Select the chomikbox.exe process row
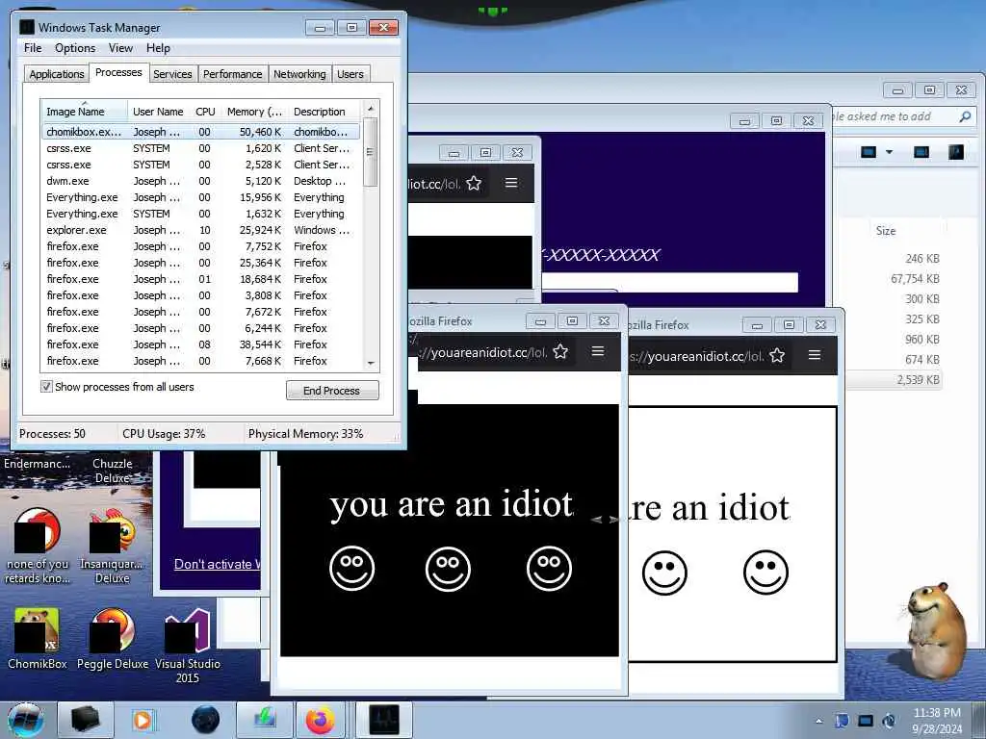 tap(201, 132)
